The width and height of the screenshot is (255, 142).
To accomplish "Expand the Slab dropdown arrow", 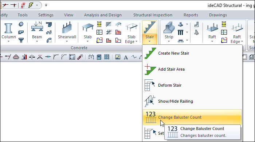I will [x=88, y=42].
